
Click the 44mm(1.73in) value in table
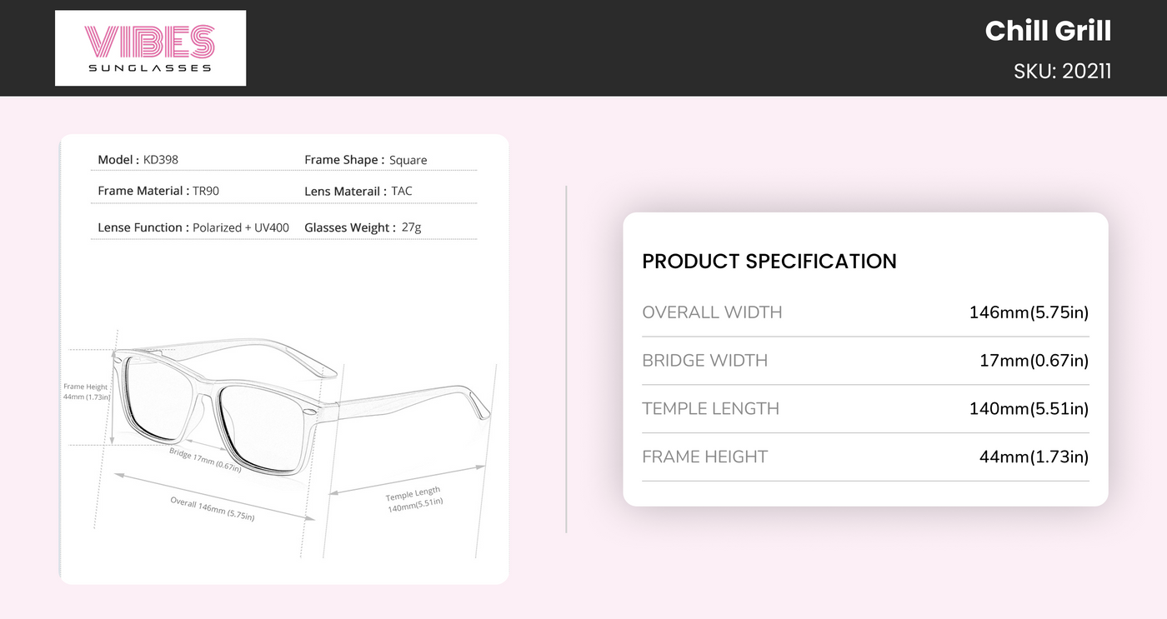(x=1034, y=457)
